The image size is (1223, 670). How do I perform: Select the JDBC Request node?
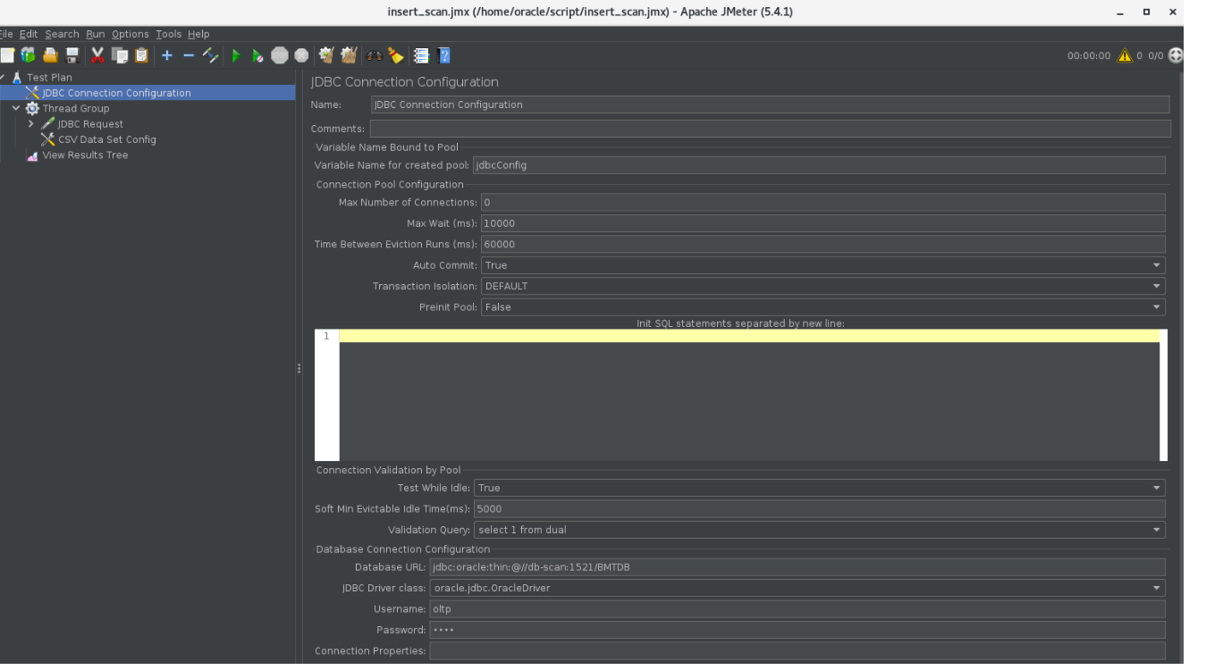tap(90, 124)
